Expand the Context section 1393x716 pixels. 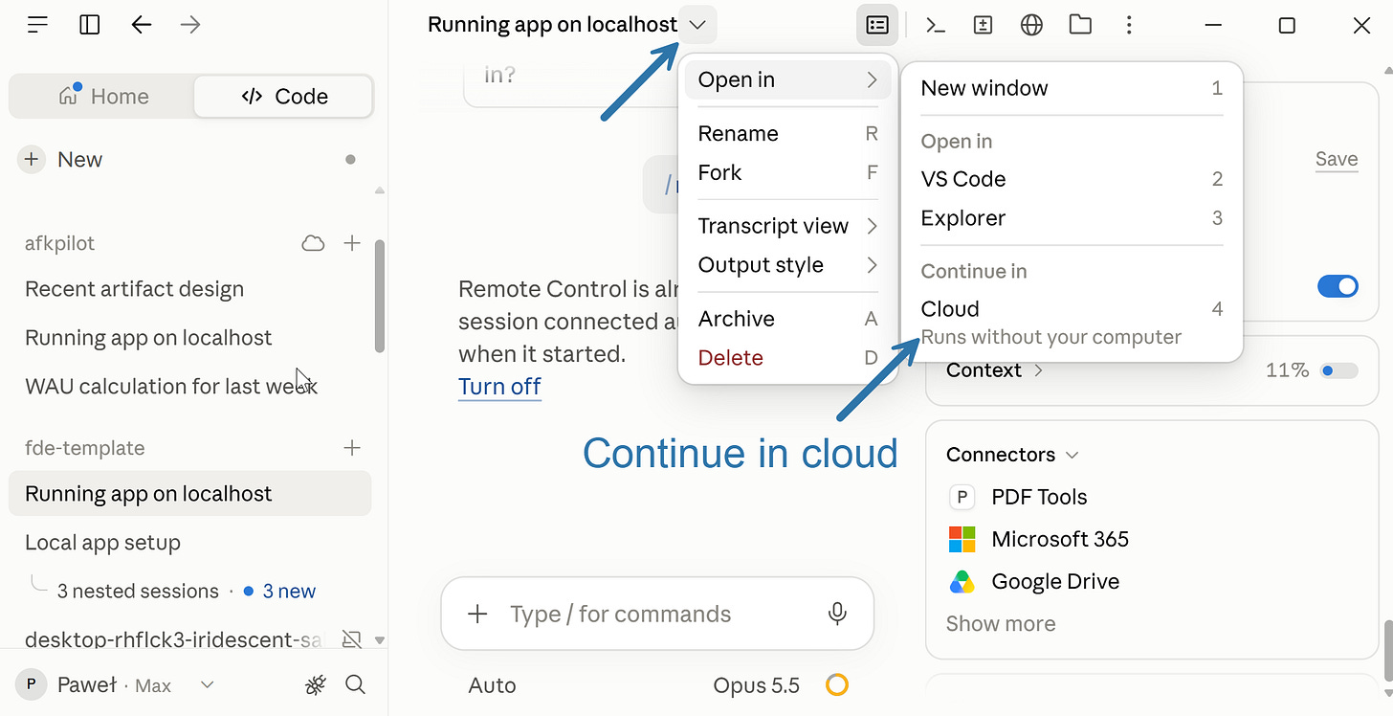(x=994, y=370)
